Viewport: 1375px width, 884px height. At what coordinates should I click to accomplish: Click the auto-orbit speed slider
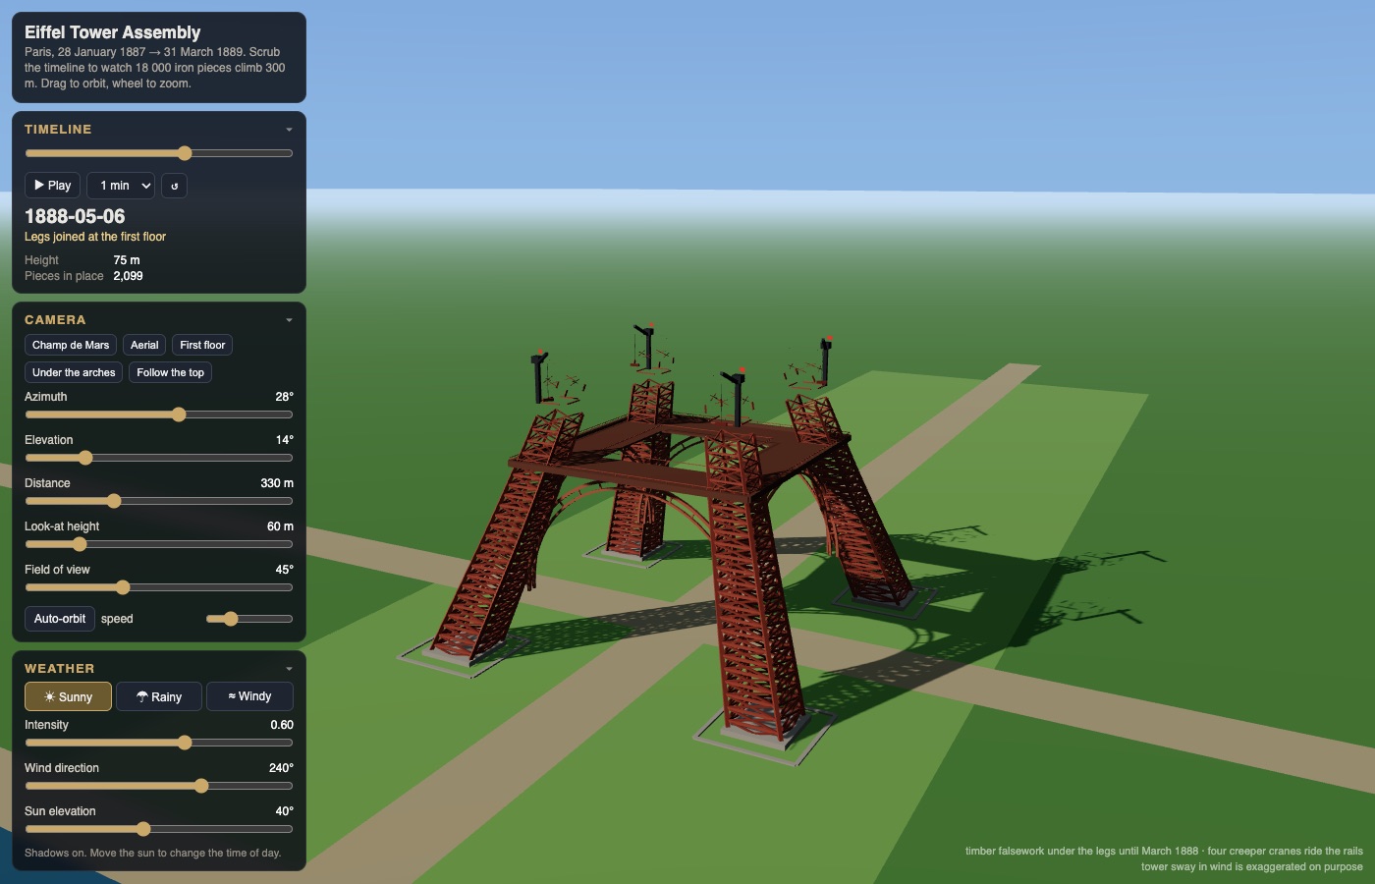[x=249, y=619]
